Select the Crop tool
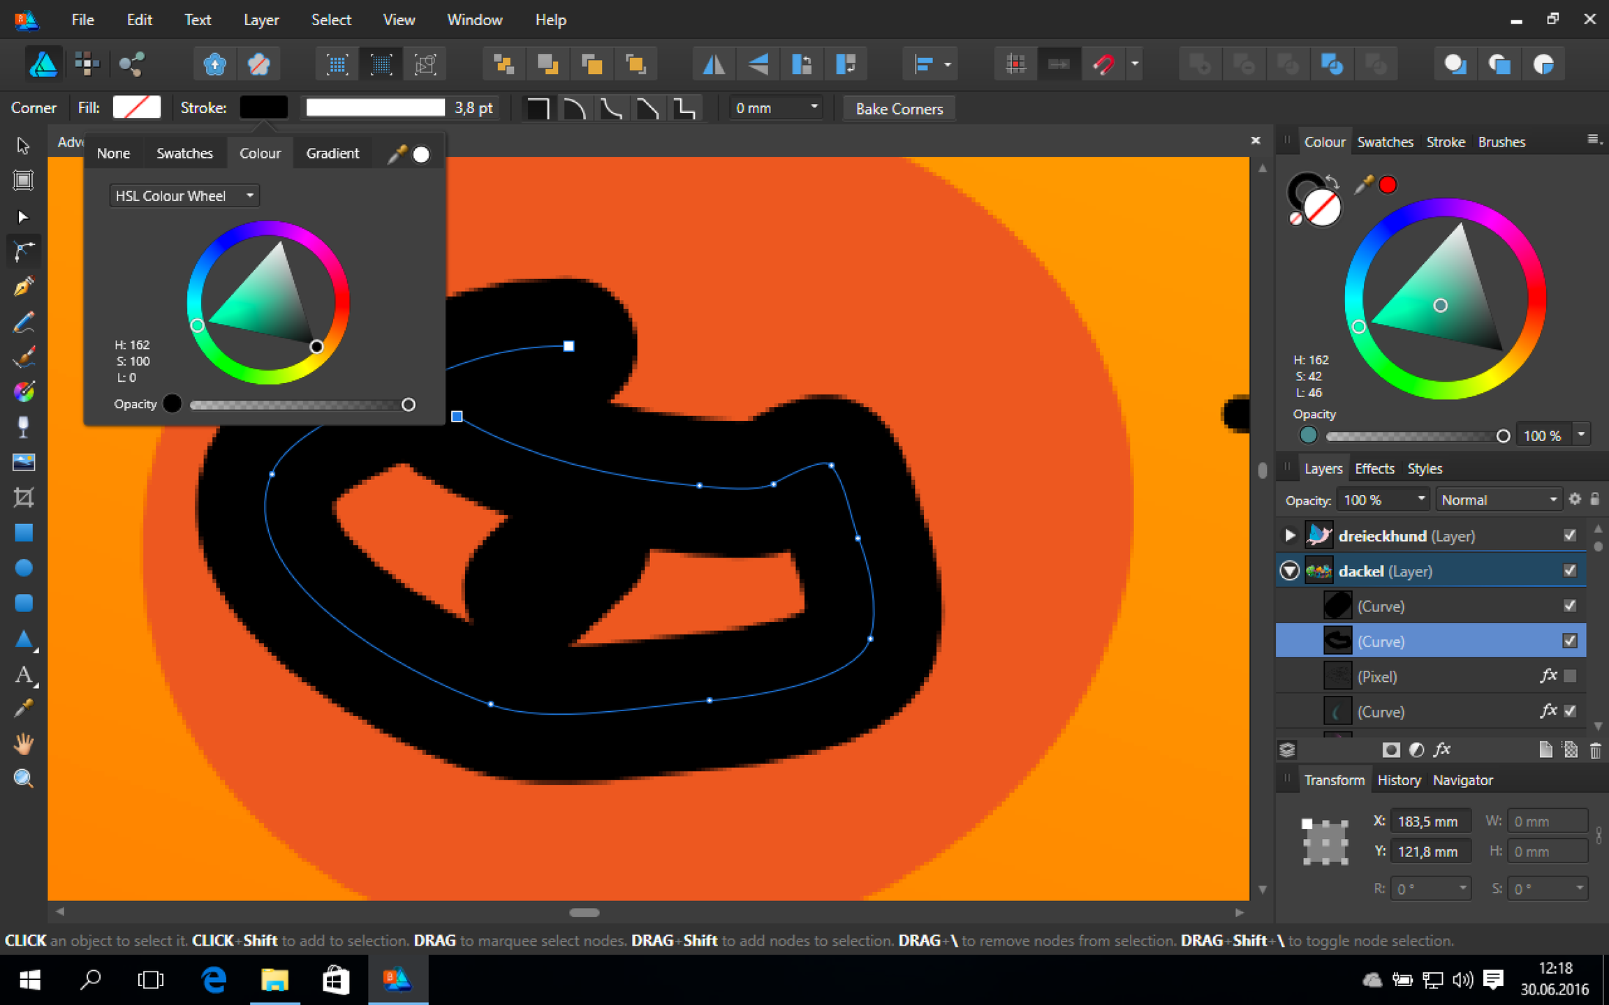1609x1005 pixels. [x=23, y=498]
